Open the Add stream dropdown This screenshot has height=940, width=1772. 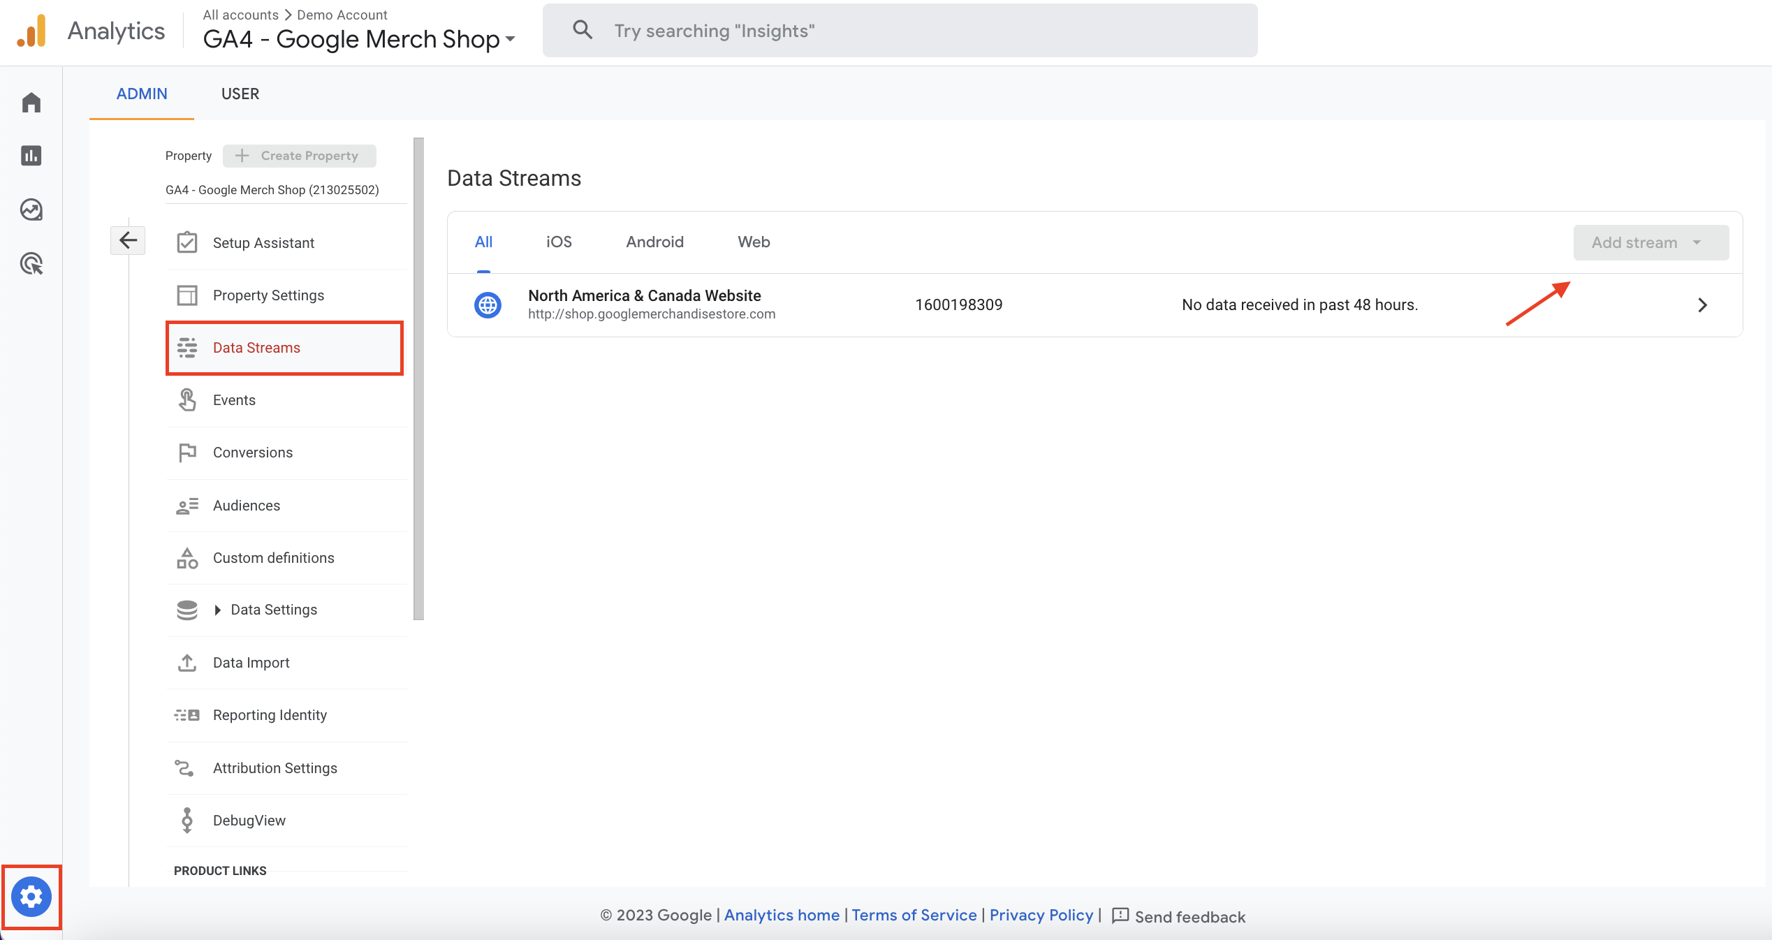(1651, 242)
